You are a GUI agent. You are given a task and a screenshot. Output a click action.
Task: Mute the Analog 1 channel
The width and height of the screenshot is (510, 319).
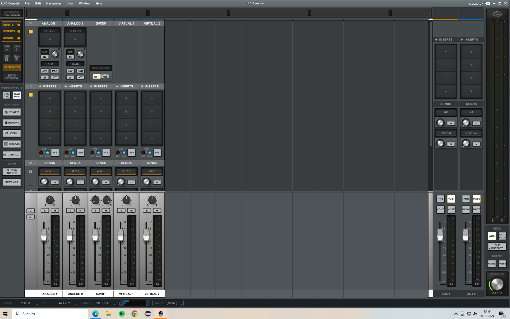point(55,211)
